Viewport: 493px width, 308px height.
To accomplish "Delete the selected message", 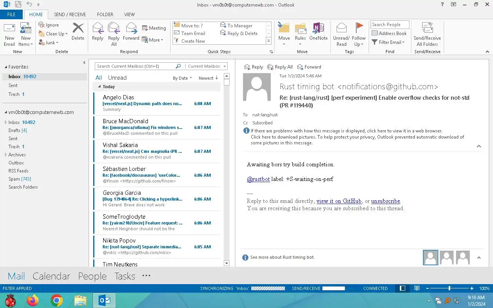I will pos(78,32).
